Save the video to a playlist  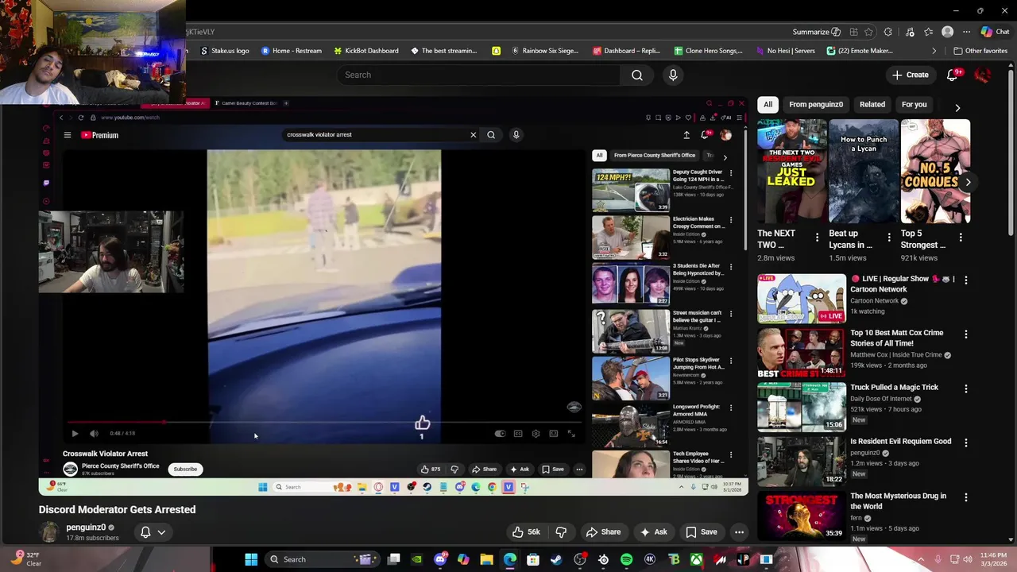(702, 532)
